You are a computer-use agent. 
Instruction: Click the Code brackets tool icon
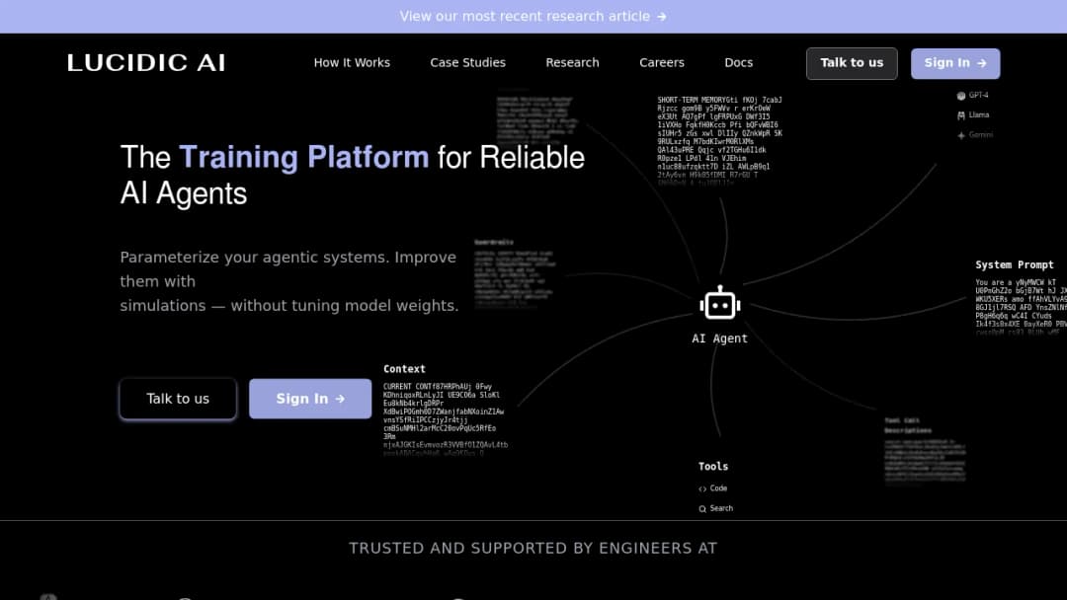point(702,488)
